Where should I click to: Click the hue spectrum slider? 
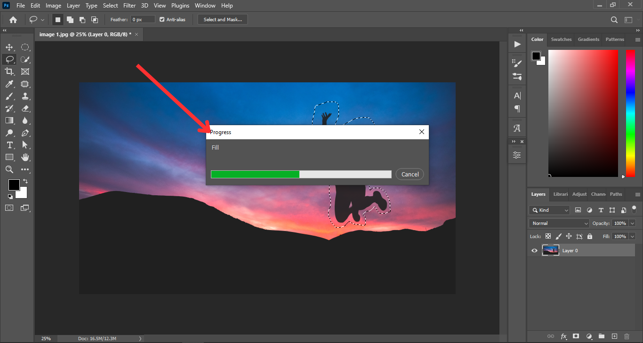[x=630, y=113]
